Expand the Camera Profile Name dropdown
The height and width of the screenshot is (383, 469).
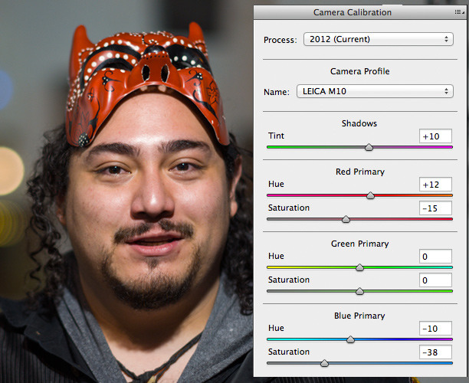[374, 92]
